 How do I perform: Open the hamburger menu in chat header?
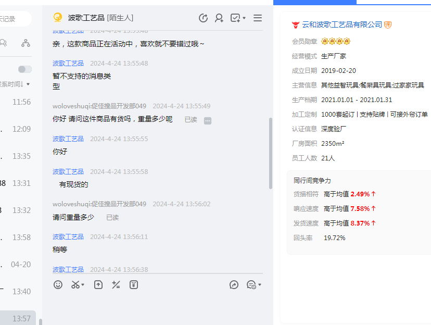(x=257, y=18)
